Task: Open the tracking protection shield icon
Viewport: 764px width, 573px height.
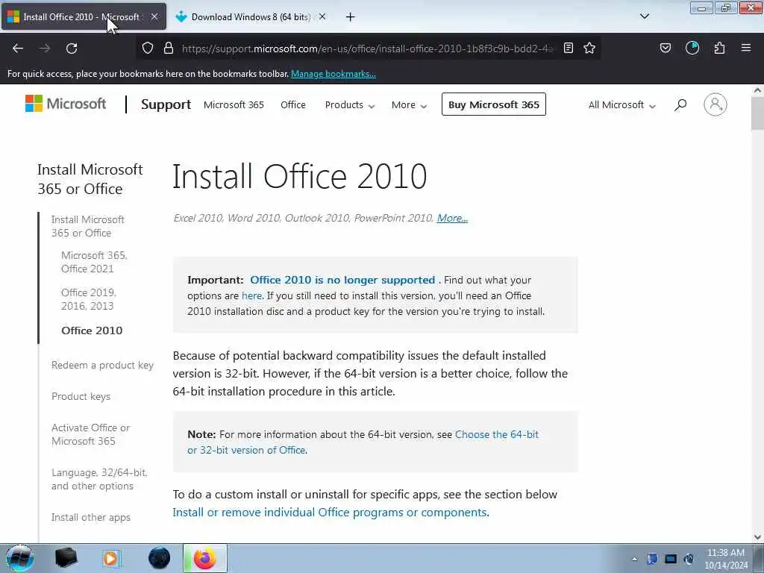Action: pos(148,48)
